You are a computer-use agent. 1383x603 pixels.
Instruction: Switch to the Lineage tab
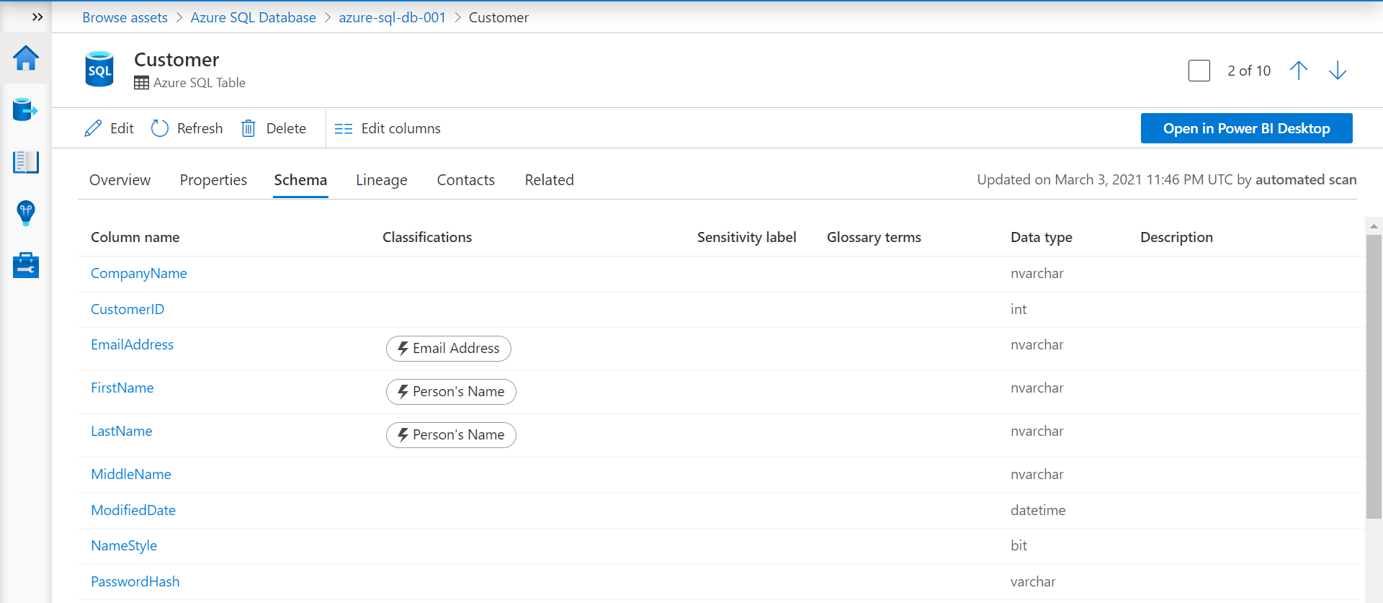(x=381, y=180)
